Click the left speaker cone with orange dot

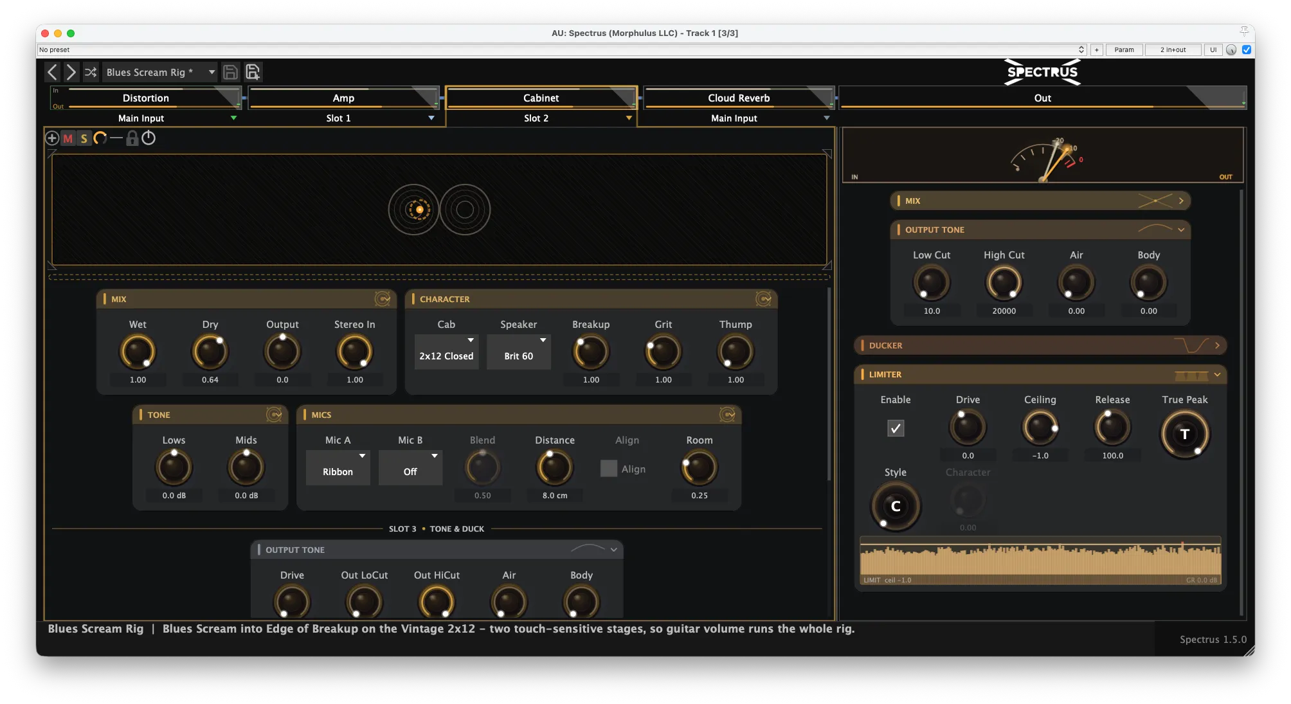(x=413, y=210)
